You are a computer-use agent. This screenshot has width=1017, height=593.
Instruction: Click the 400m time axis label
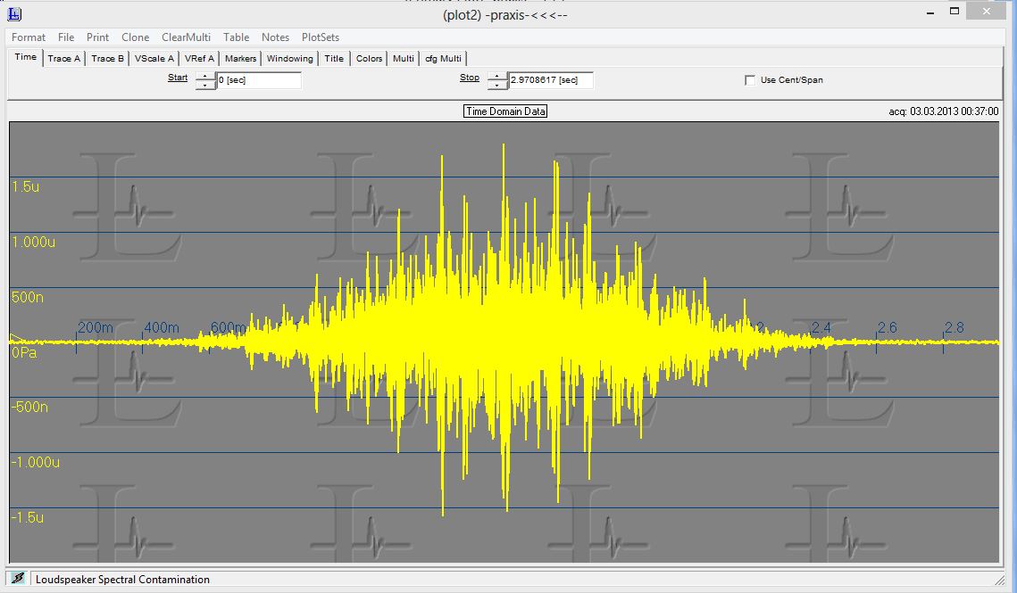click(162, 328)
